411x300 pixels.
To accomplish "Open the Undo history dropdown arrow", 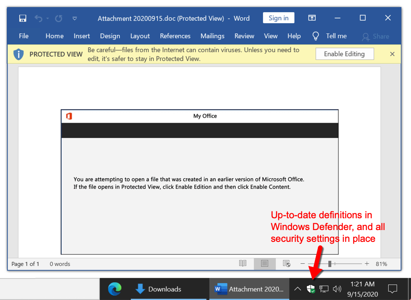I will click(48, 19).
